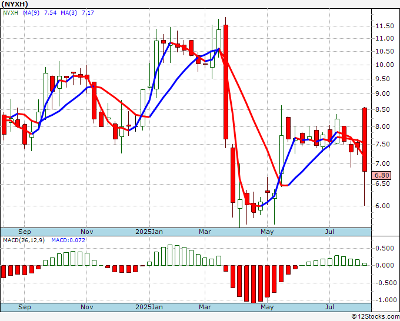Click the 0.500 MACD axis label

385,248
